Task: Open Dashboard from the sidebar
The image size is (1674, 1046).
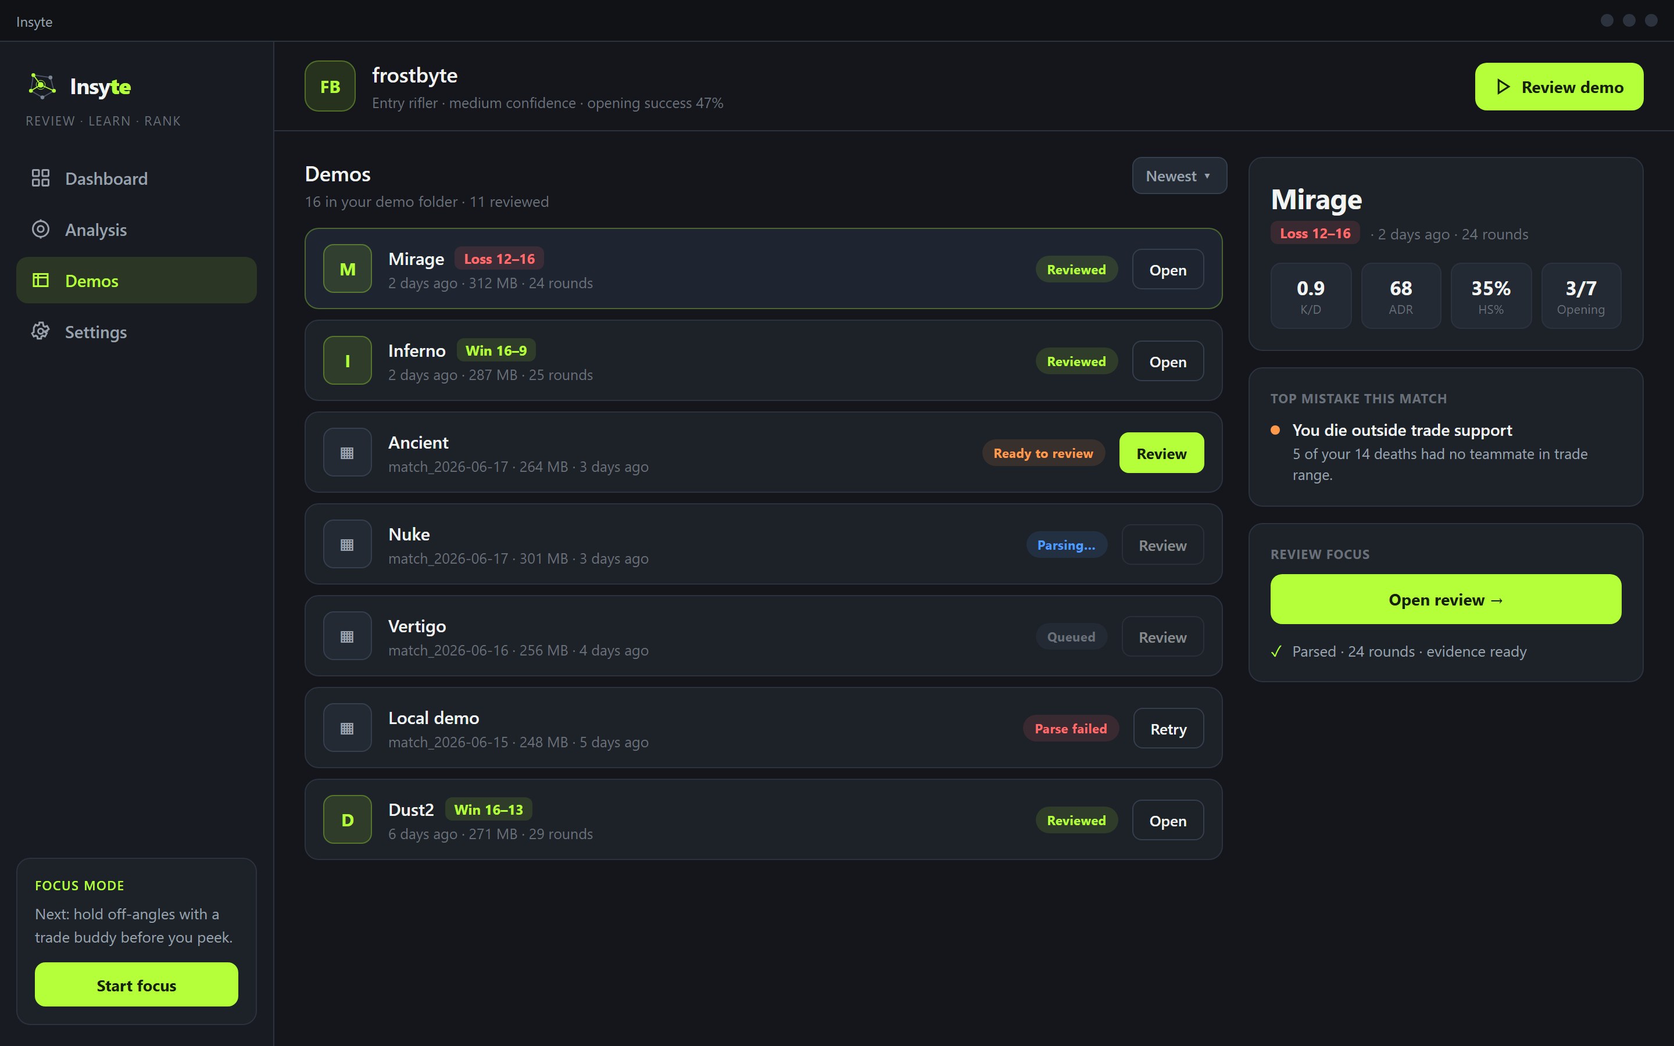Action: (x=136, y=178)
